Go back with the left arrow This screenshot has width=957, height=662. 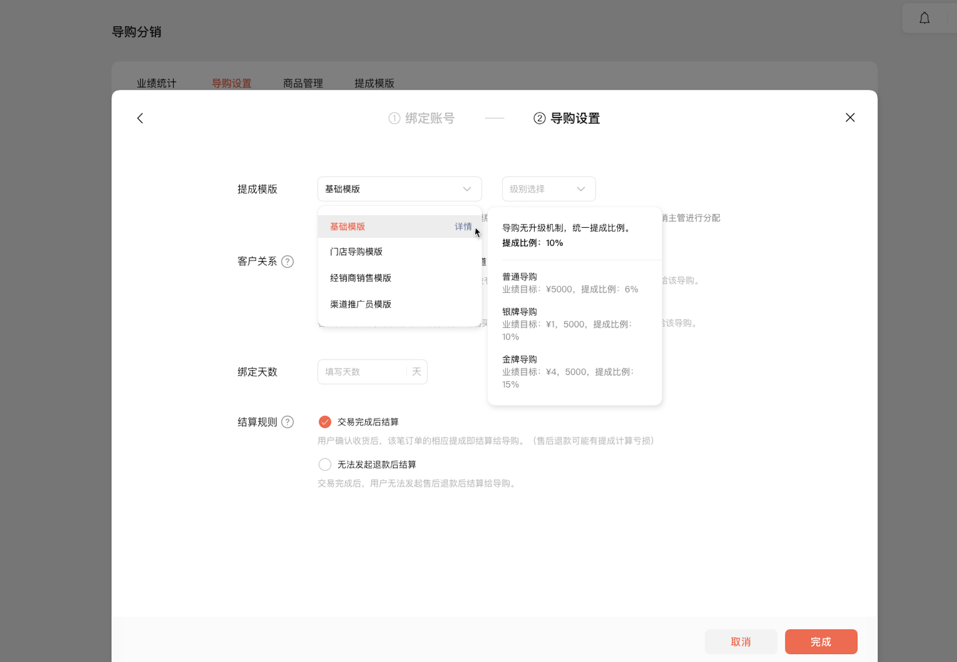pos(140,118)
